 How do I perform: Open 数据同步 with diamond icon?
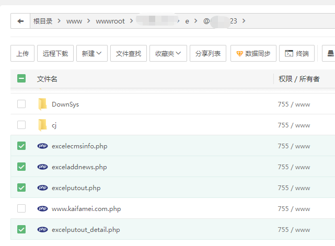coord(253,53)
